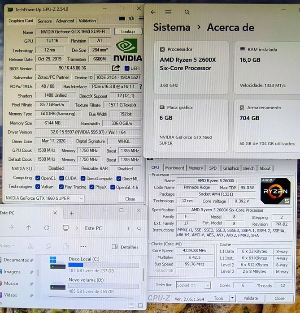300x313 pixels.
Task: Refresh the Este PC Explorer view
Action: [x=47, y=228]
